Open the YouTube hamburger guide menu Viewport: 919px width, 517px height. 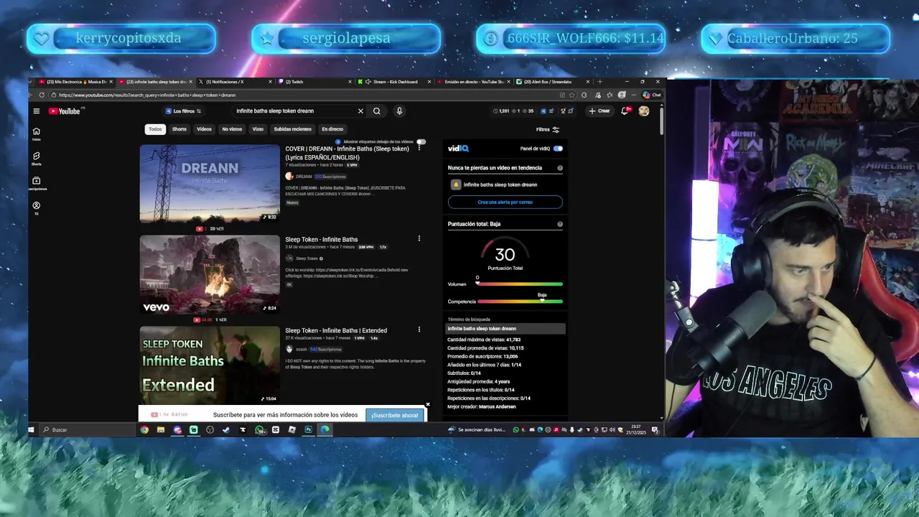36,111
